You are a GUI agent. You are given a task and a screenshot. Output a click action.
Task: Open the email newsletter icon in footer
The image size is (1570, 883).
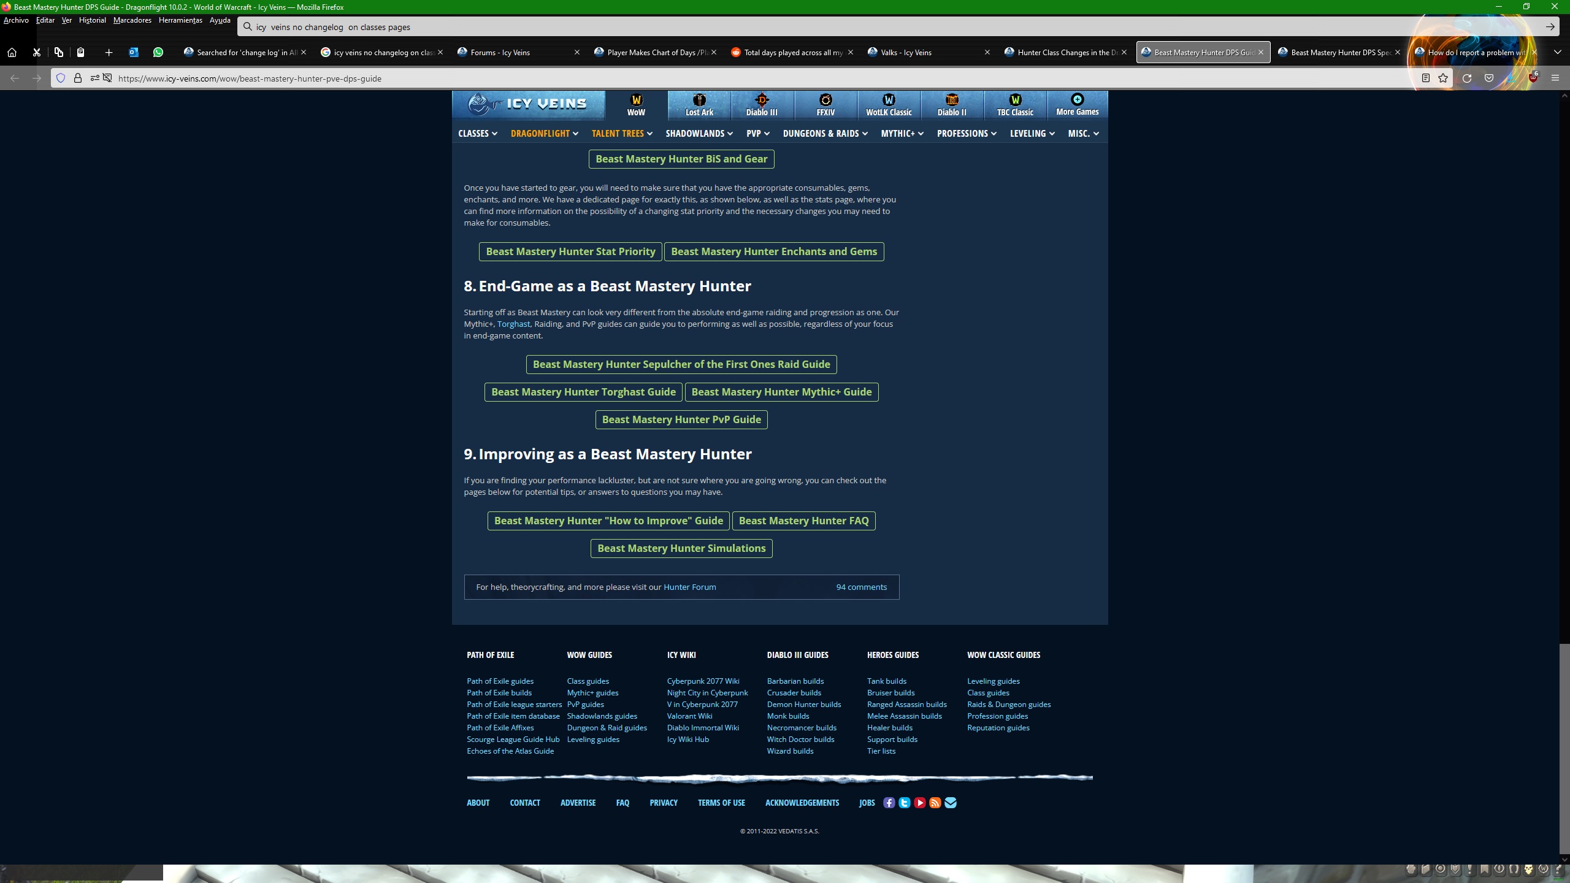click(x=950, y=803)
